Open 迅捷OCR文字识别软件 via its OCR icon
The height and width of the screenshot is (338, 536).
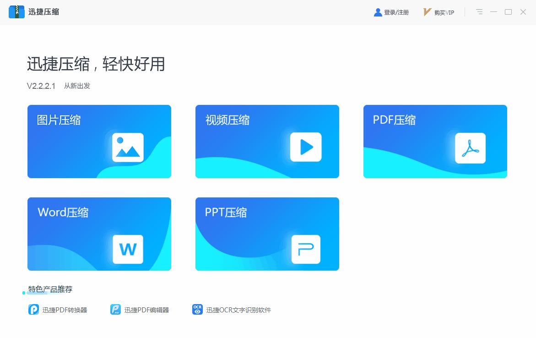coord(197,310)
